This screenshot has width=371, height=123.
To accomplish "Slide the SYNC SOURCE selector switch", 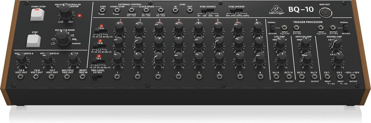I will pyautogui.click(x=208, y=11).
